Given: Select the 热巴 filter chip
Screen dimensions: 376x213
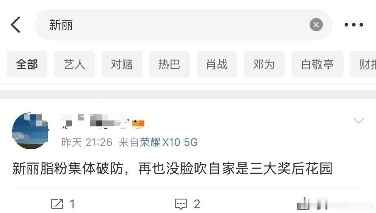Looking at the screenshot, I should pyautogui.click(x=170, y=64).
